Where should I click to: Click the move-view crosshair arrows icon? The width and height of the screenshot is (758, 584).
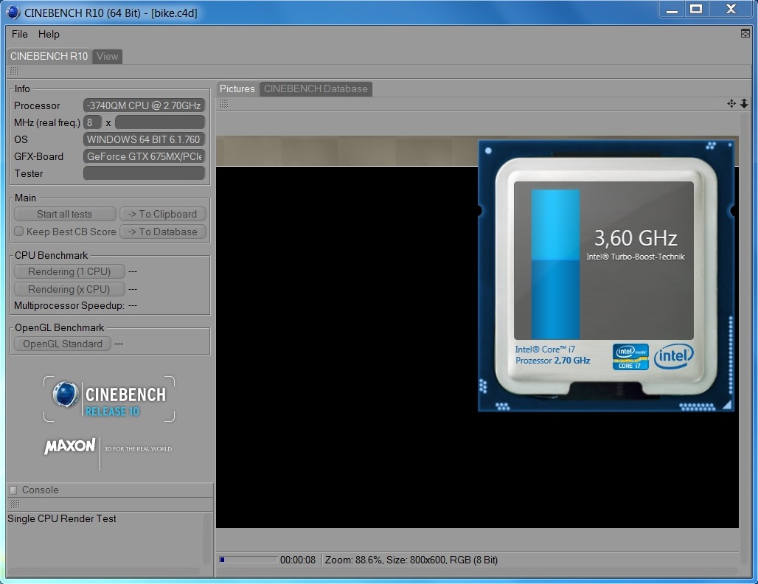731,103
